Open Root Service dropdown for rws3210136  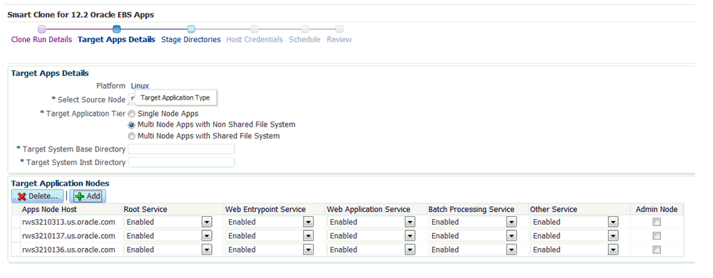point(207,250)
